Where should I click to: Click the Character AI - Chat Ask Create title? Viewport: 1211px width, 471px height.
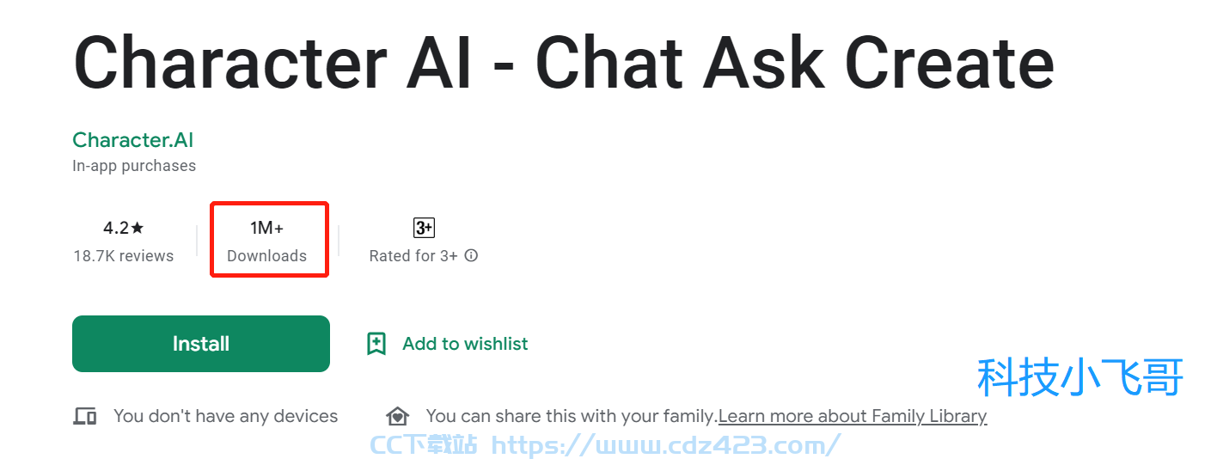click(x=564, y=64)
